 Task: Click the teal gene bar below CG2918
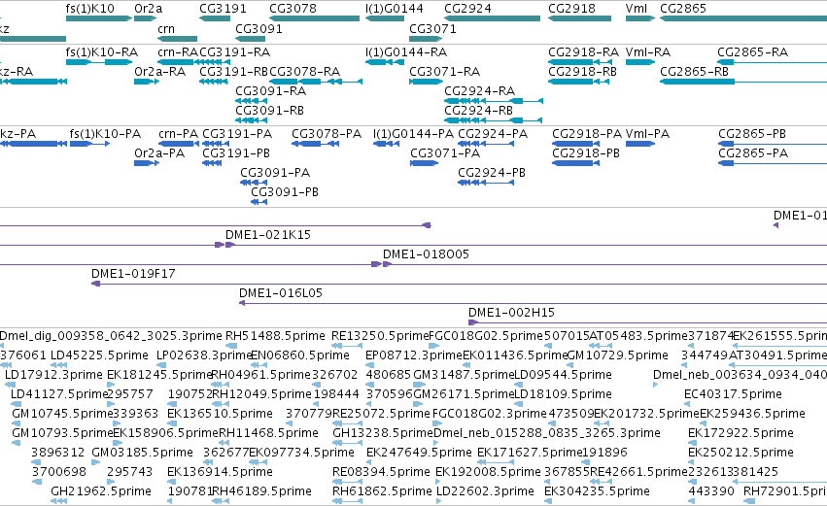(579, 18)
